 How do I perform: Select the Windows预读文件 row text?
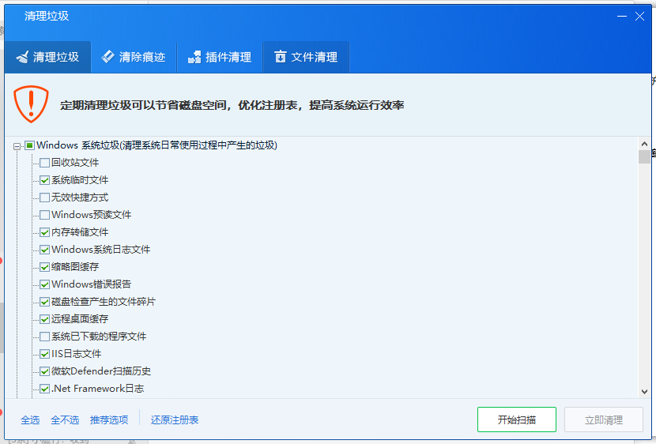[x=91, y=215]
